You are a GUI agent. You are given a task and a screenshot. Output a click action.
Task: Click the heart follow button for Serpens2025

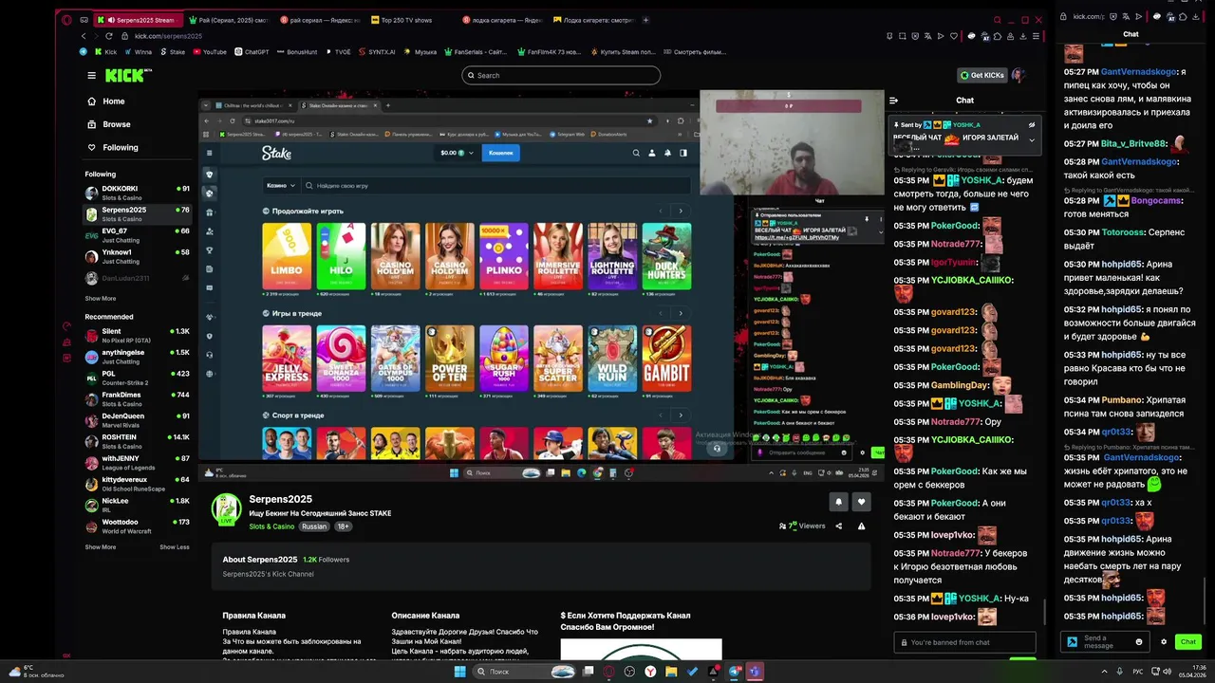tap(861, 502)
